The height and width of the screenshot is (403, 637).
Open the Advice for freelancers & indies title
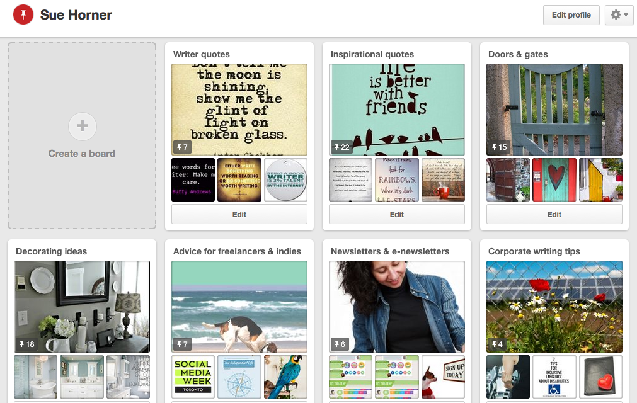pos(238,252)
